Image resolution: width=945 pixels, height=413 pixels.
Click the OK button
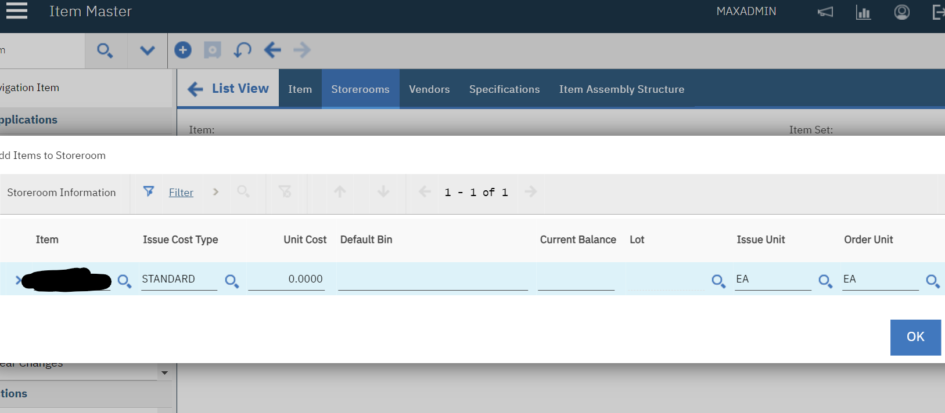(x=915, y=337)
